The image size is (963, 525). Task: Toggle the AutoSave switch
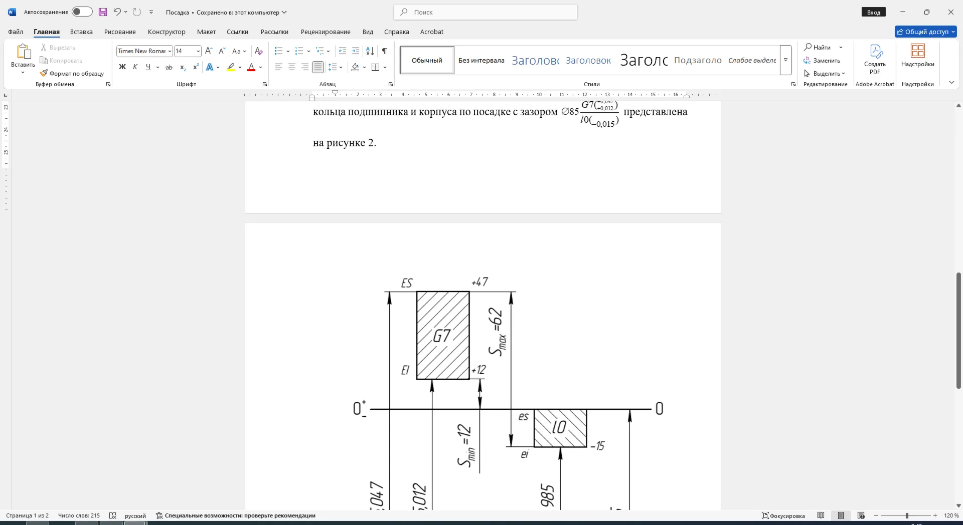[x=82, y=12]
